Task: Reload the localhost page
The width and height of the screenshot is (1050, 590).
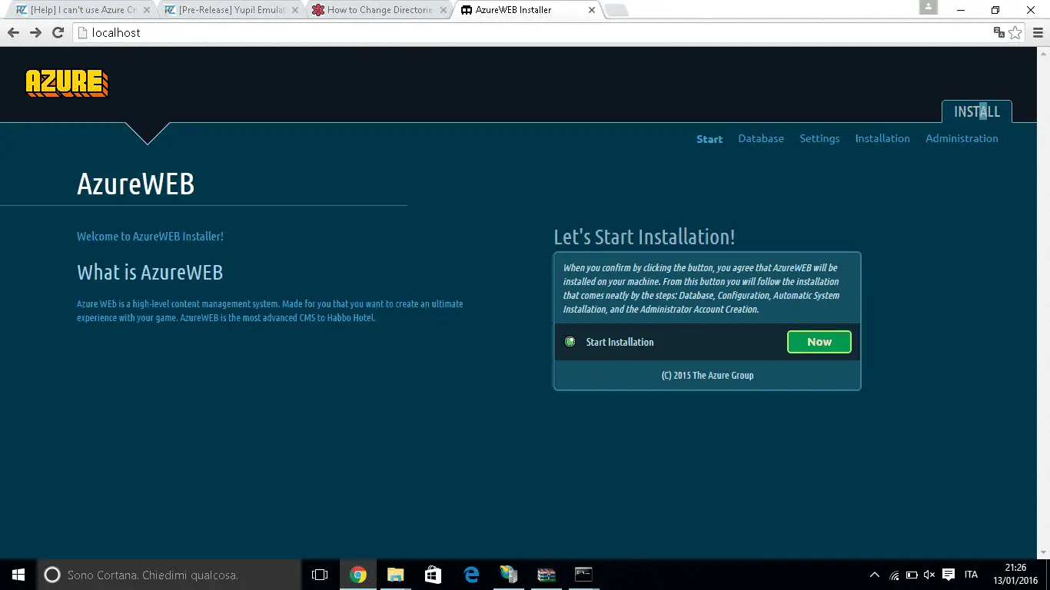Action: (x=58, y=32)
